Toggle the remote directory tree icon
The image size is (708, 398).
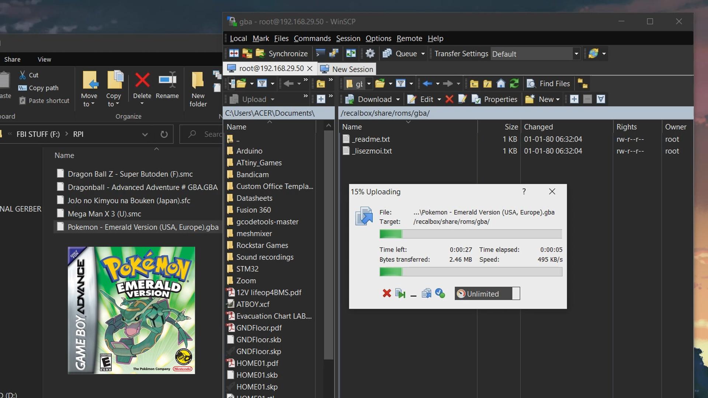tap(583, 84)
